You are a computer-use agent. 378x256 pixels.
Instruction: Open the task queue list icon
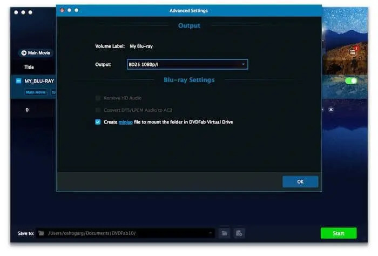(x=353, y=52)
